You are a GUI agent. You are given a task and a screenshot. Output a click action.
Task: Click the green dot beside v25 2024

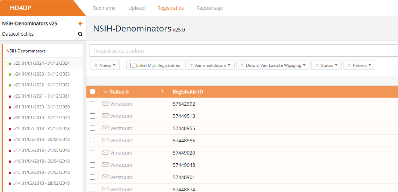10,64
